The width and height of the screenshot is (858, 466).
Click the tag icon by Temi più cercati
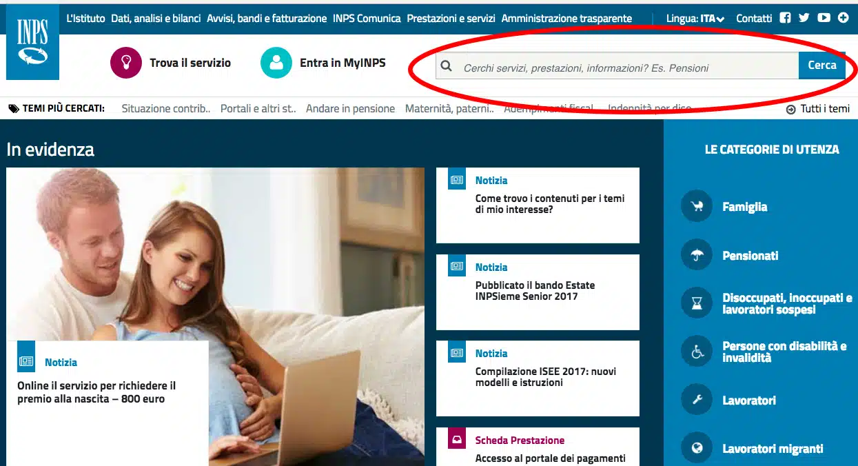14,108
